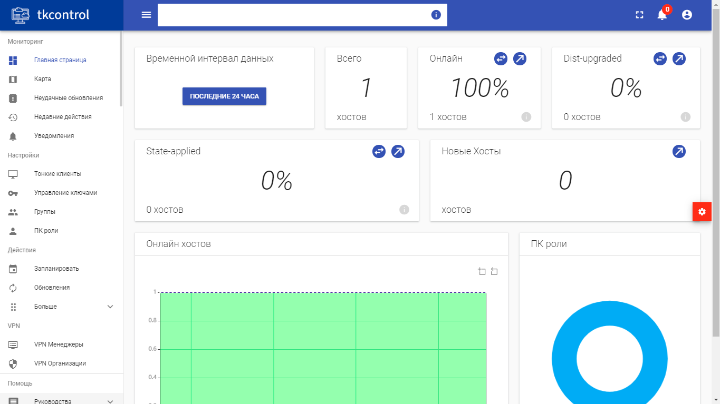This screenshot has width=720, height=404.
Task: Open the user account profile icon
Action: pyautogui.click(x=687, y=15)
